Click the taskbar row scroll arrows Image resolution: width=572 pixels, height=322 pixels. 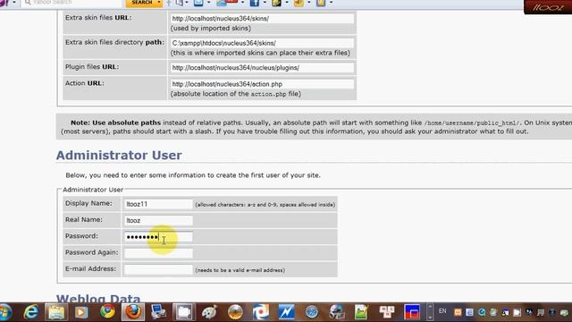pyautogui.click(x=430, y=312)
